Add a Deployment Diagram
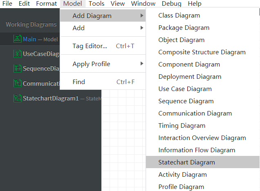 pos(203,77)
